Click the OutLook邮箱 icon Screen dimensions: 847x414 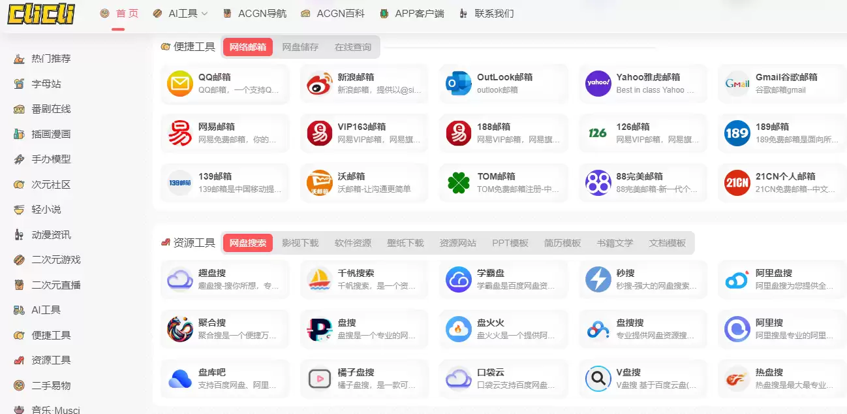[459, 84]
